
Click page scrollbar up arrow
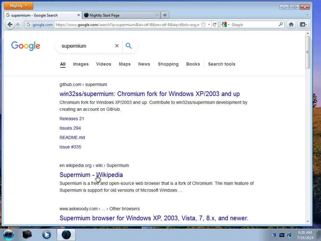(308, 33)
